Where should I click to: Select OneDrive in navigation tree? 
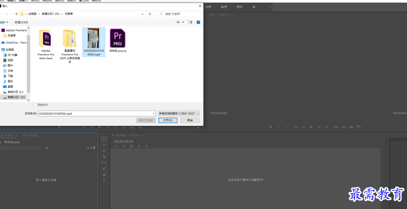14,42
